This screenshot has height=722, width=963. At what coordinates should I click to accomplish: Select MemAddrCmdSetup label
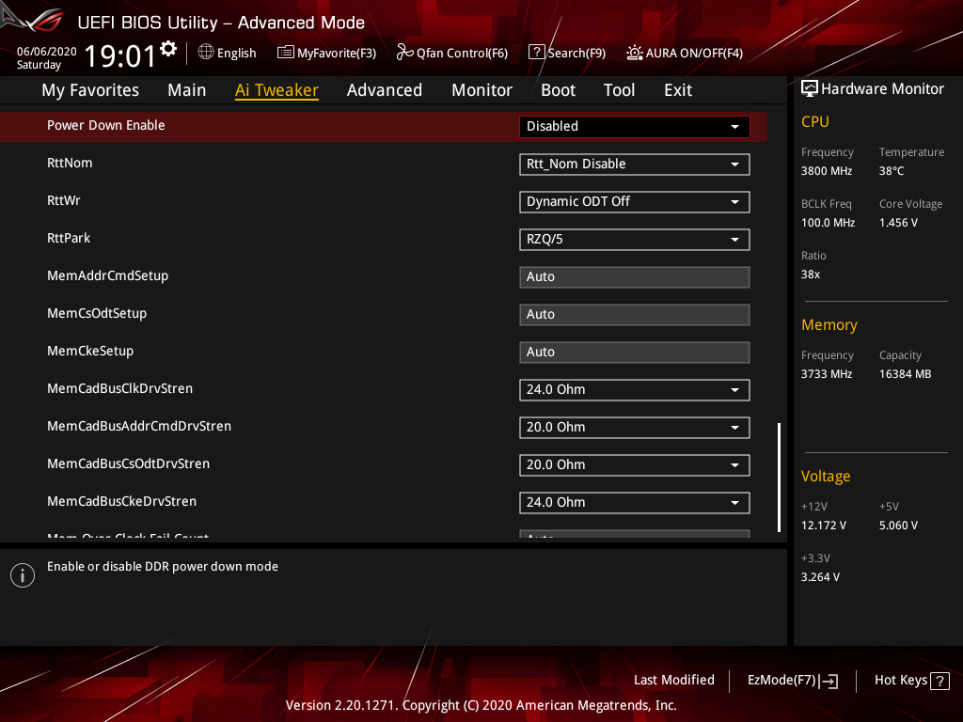click(x=107, y=275)
